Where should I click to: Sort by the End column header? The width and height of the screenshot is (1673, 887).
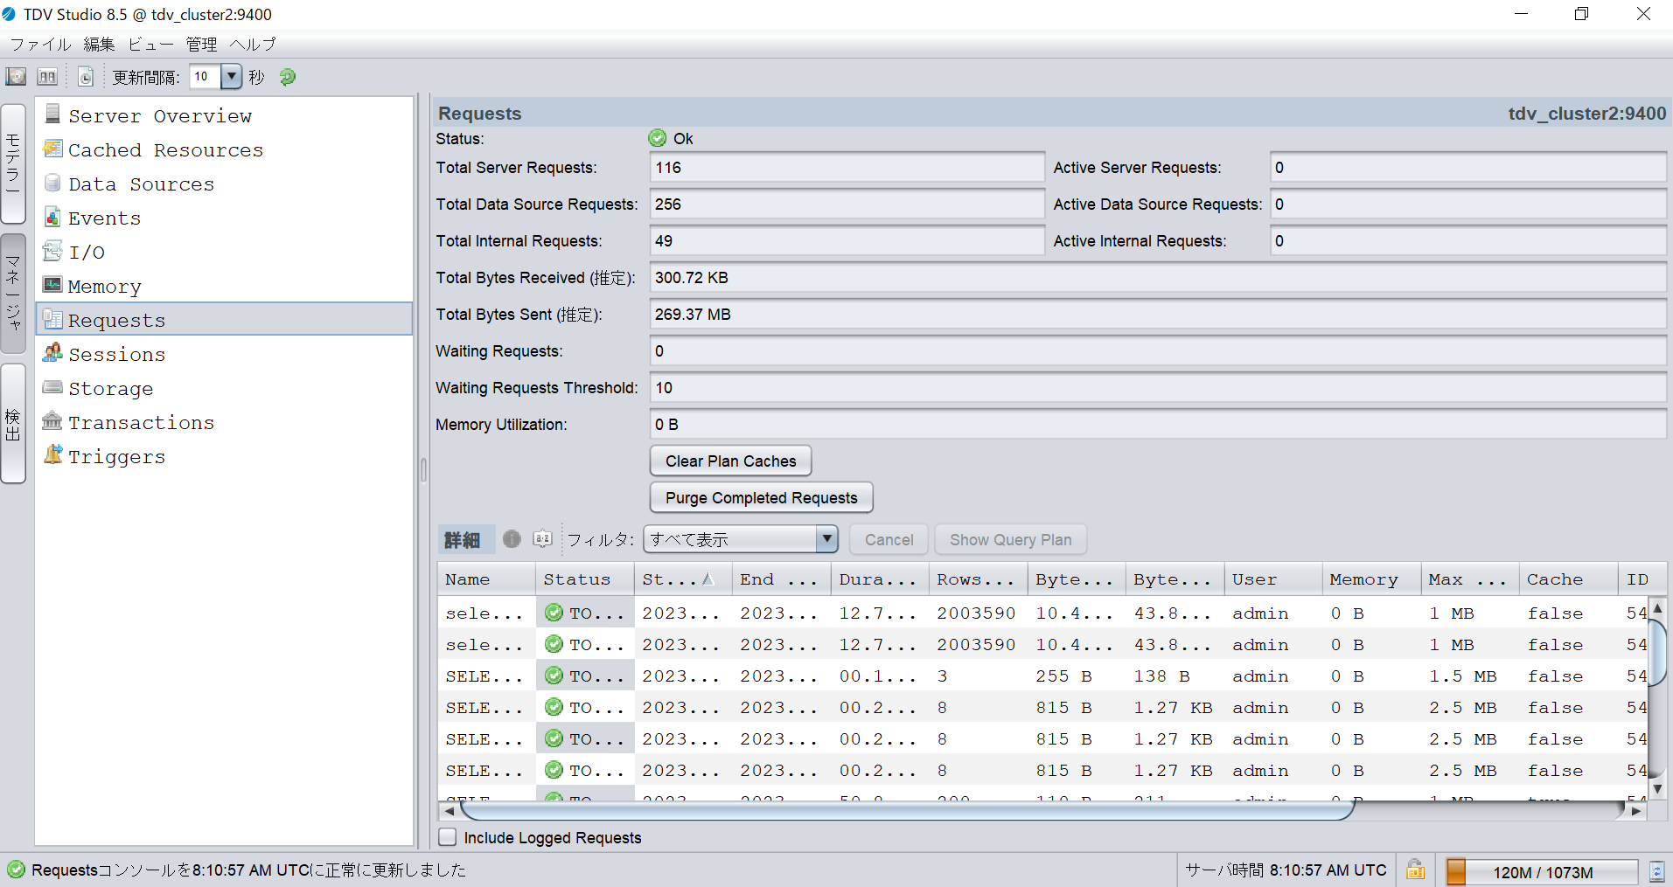[782, 579]
